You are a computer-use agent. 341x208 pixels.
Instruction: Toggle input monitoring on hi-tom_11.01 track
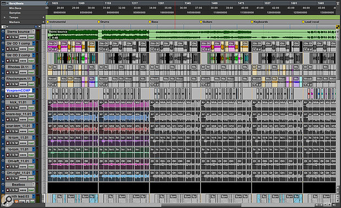point(11,143)
